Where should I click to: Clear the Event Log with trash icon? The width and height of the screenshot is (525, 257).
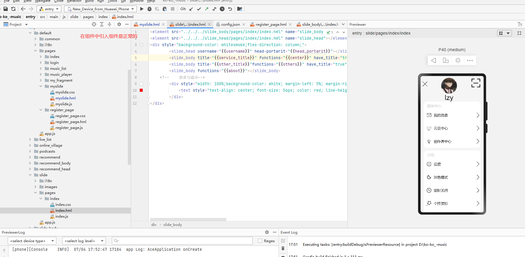coord(283,248)
